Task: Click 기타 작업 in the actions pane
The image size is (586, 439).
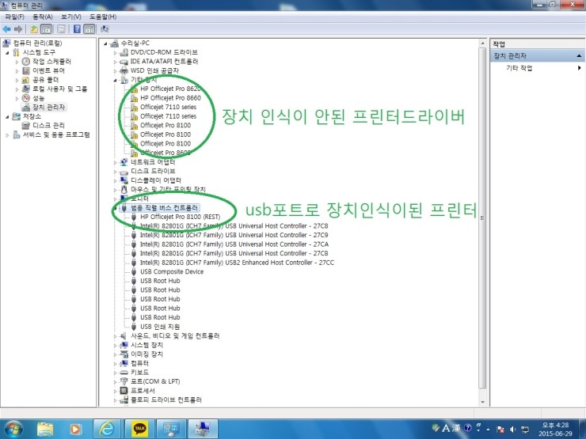Action: point(519,69)
